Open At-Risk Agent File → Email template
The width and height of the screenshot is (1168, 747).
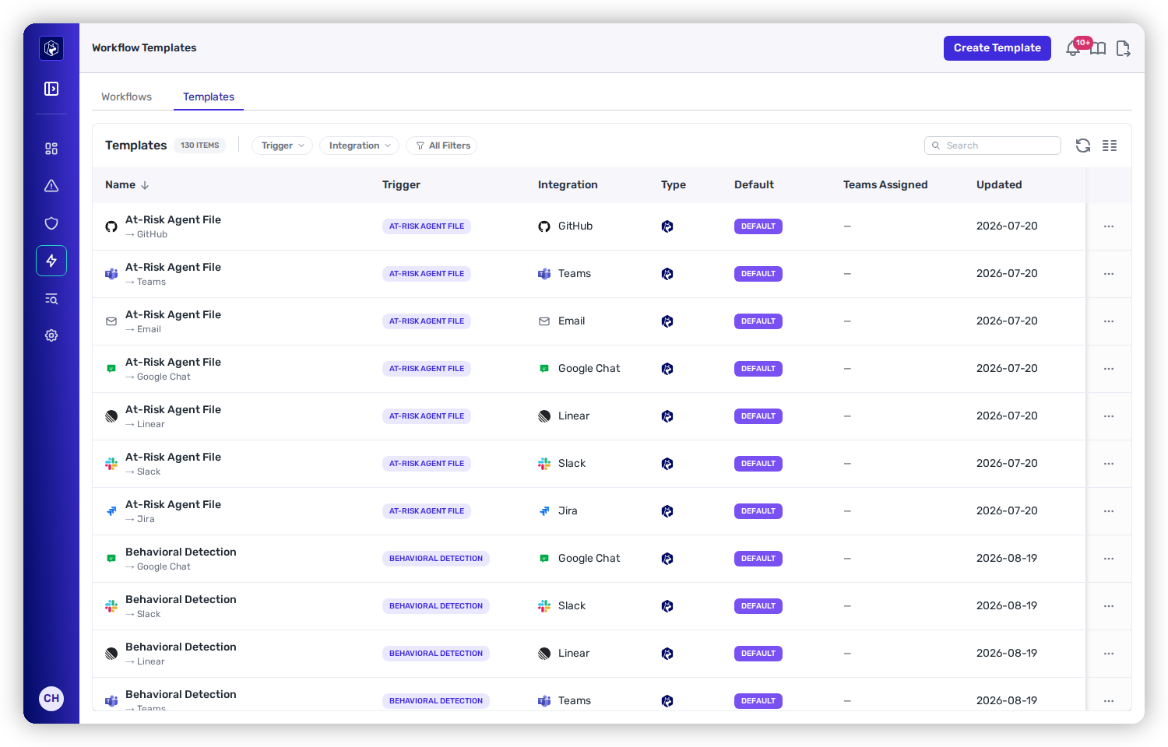pyautogui.click(x=173, y=321)
